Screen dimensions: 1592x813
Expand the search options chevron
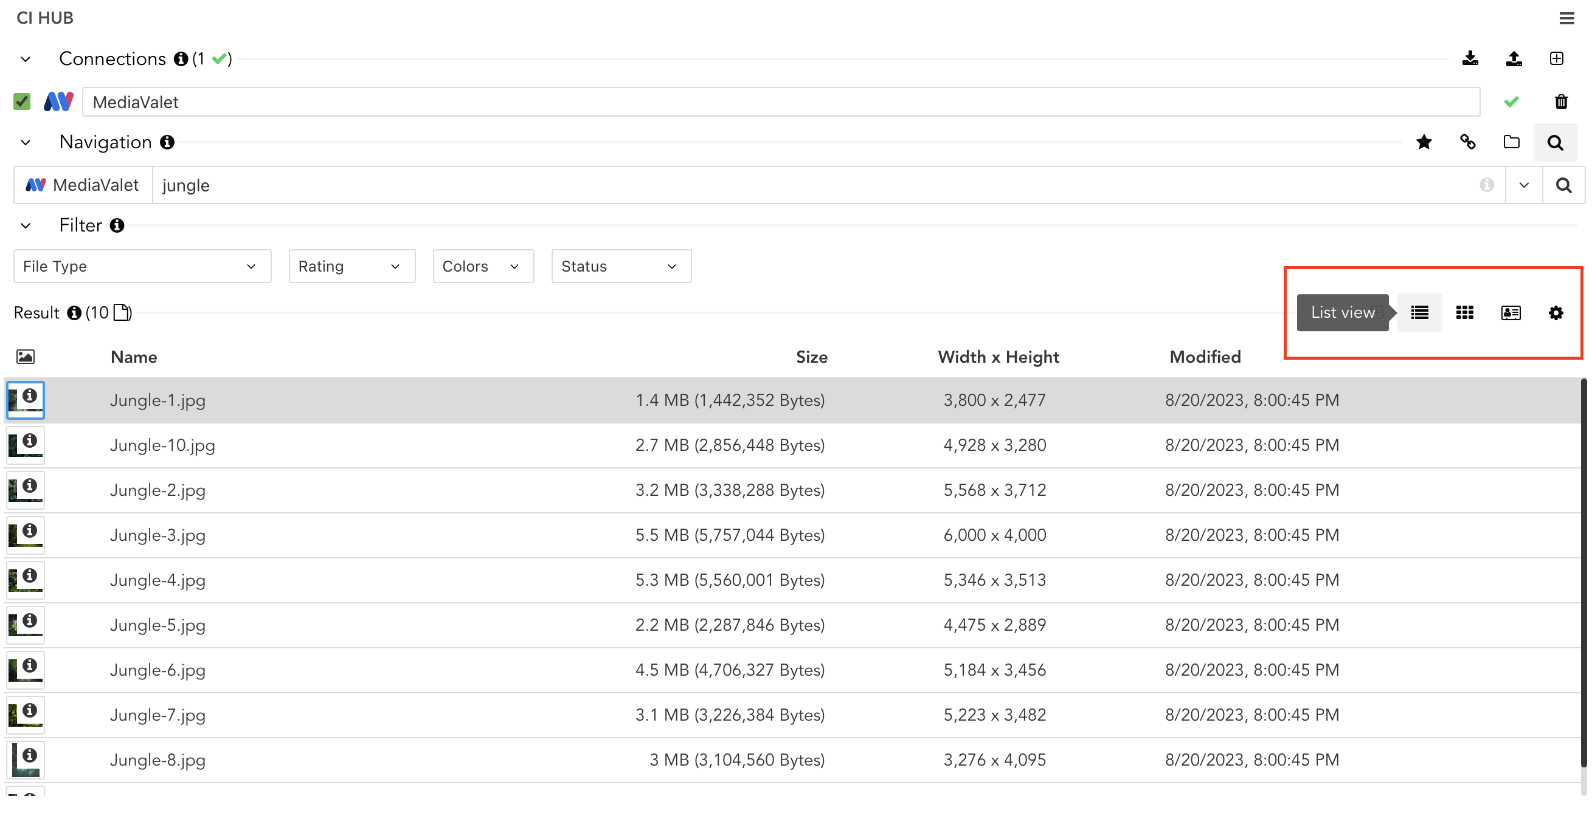tap(1524, 185)
